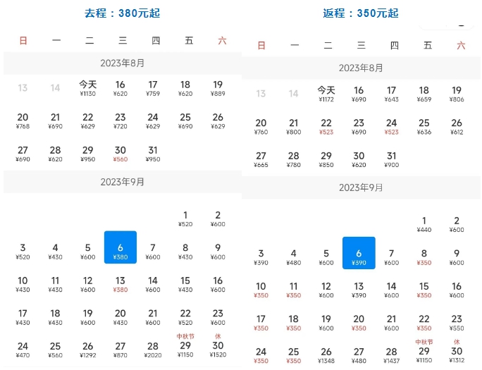Select September 1 return priced ¥440
Screen dimensions: 482x370
pos(424,225)
